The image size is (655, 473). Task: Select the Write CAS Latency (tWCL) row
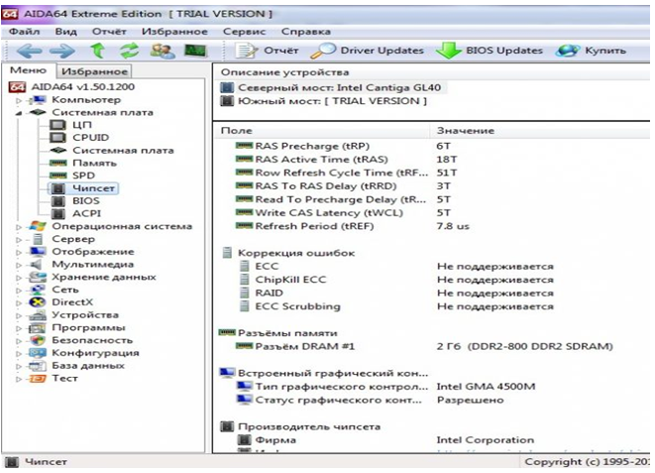431,213
